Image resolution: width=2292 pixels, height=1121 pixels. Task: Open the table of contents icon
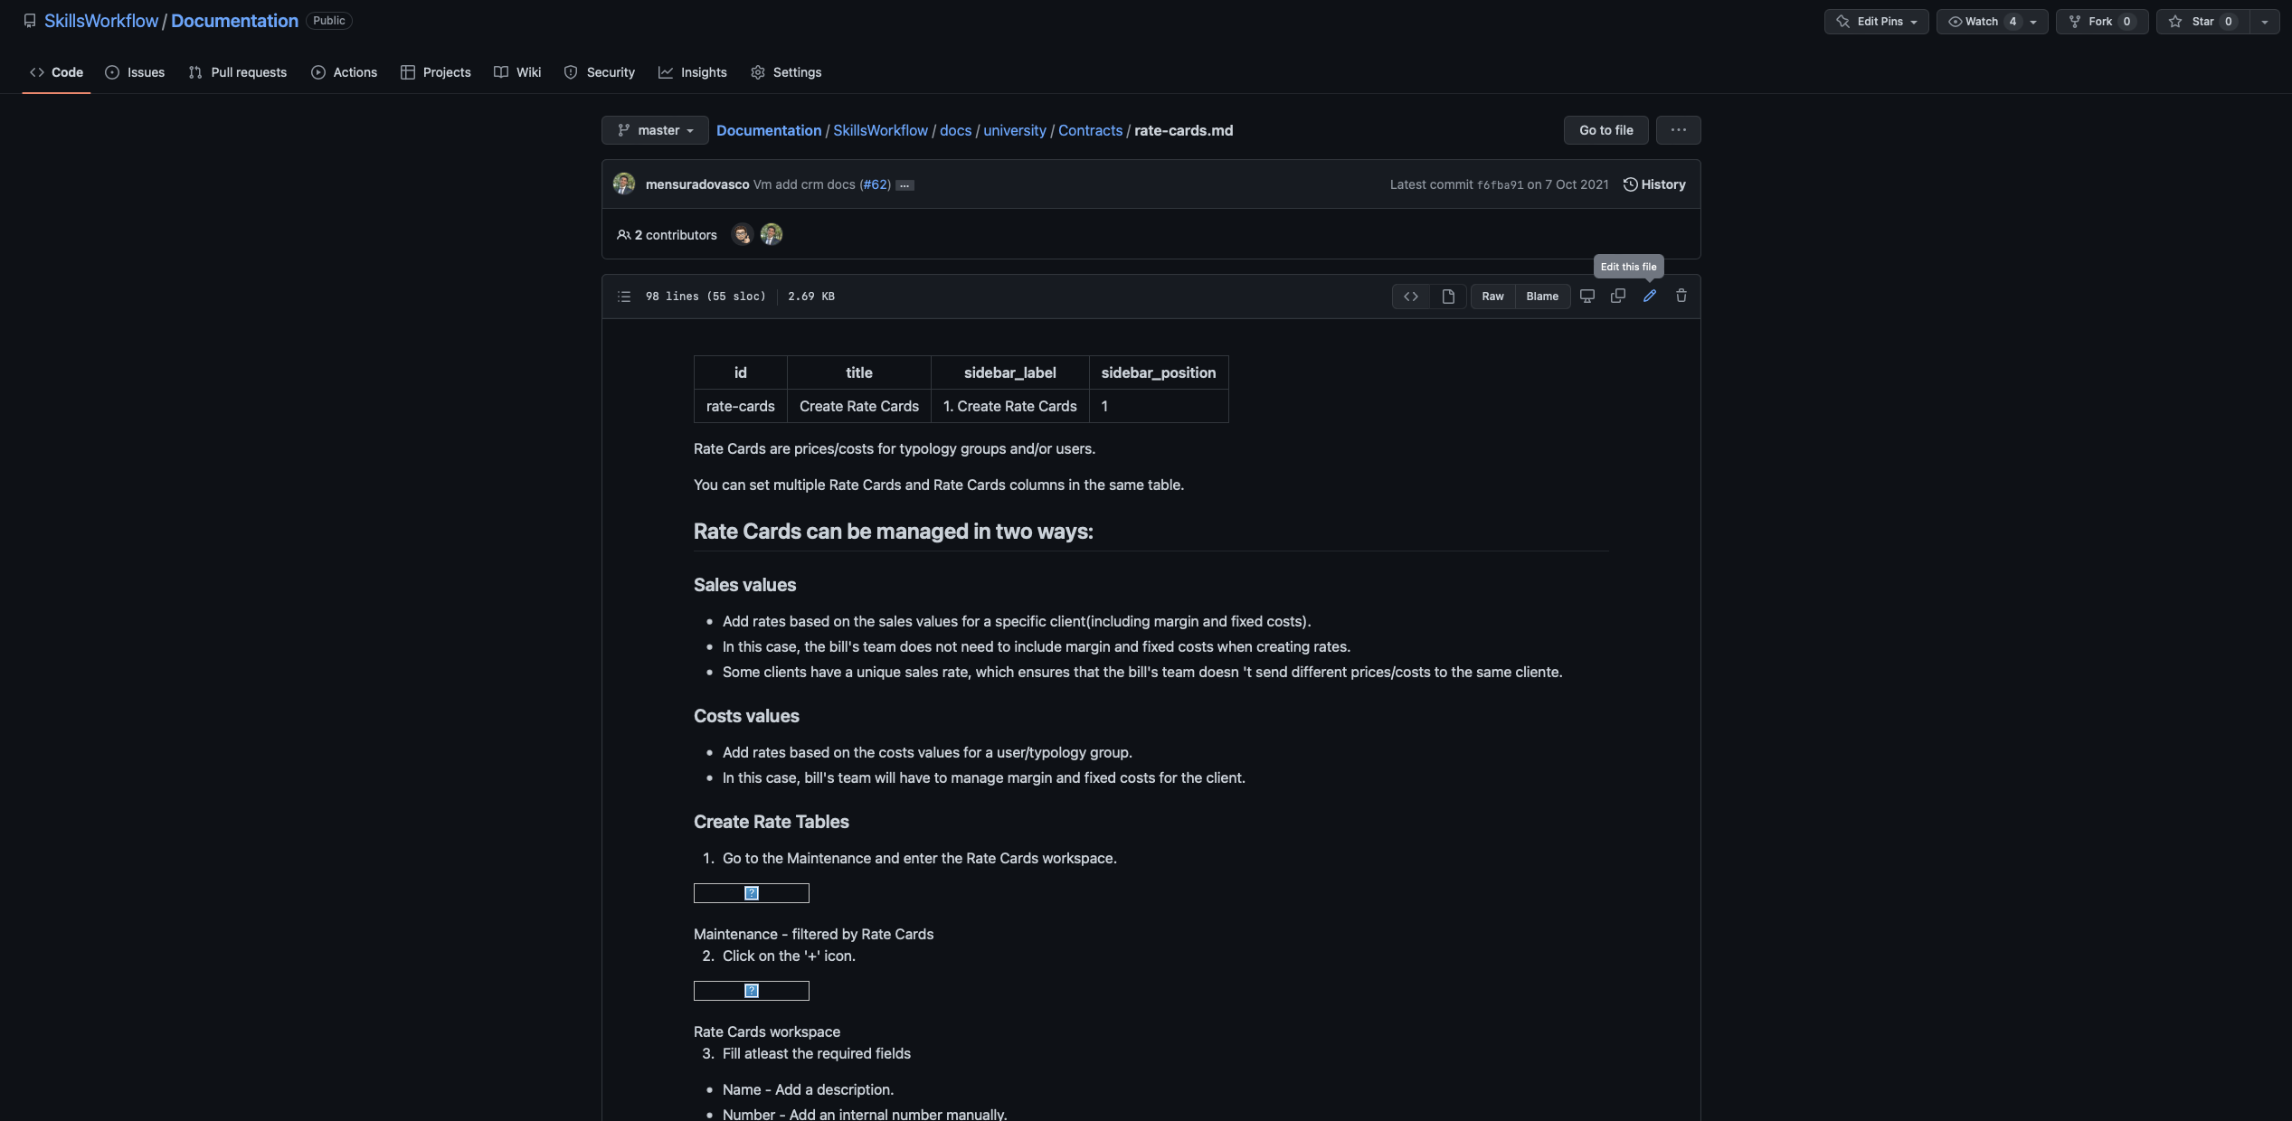pyautogui.click(x=624, y=296)
